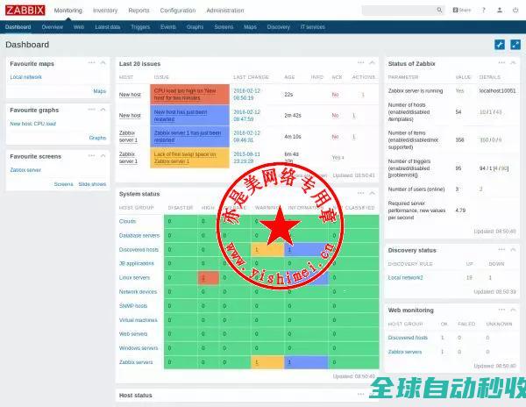
Task: Open Last 20 issues options menu
Action: [x=359, y=63]
